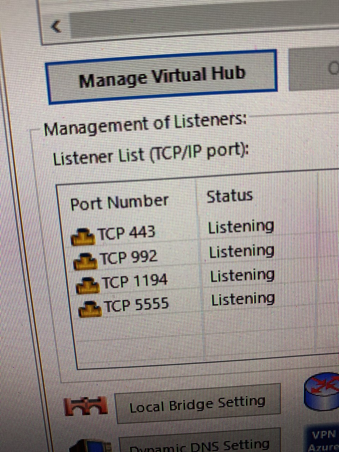
Task: Select the 'TCP 5555' port text
Action: point(137,305)
